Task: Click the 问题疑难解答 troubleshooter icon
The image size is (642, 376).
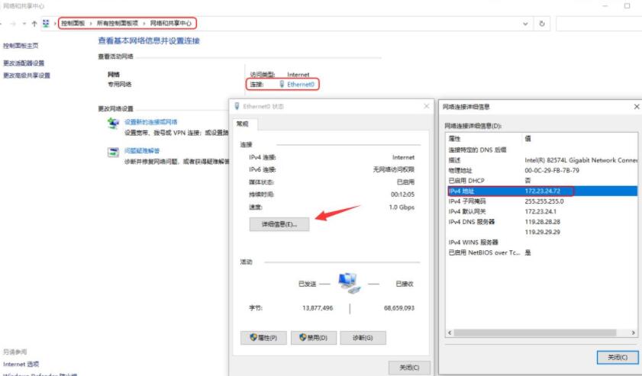Action: 112,153
